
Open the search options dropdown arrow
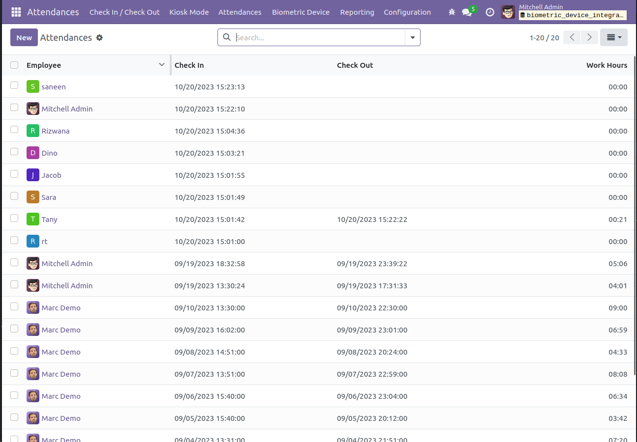[412, 37]
